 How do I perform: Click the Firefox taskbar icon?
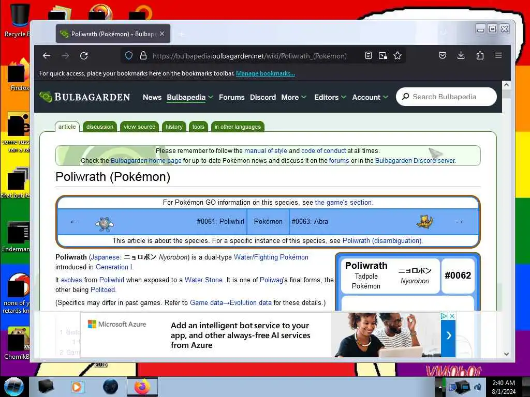[142, 387]
